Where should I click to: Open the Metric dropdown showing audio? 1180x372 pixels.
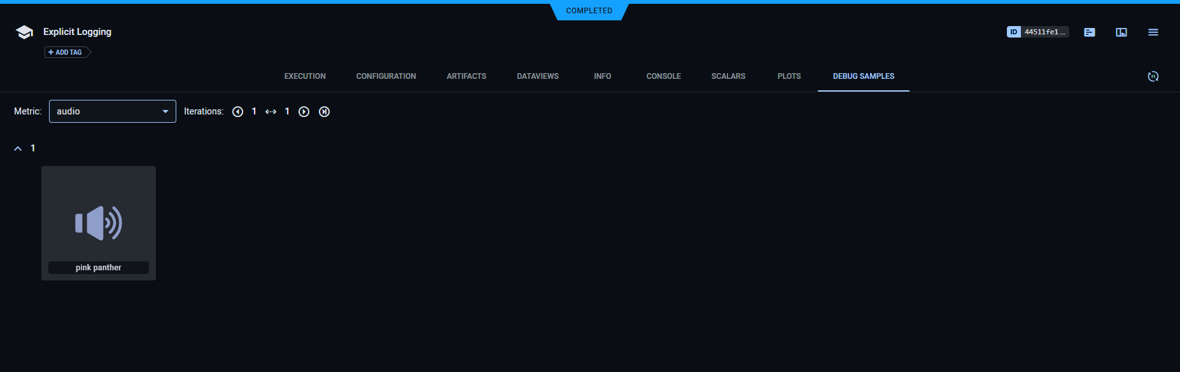click(x=112, y=111)
